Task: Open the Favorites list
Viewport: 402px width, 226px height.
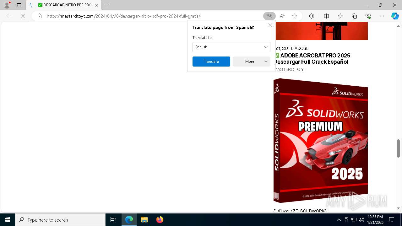Action: coord(340,16)
